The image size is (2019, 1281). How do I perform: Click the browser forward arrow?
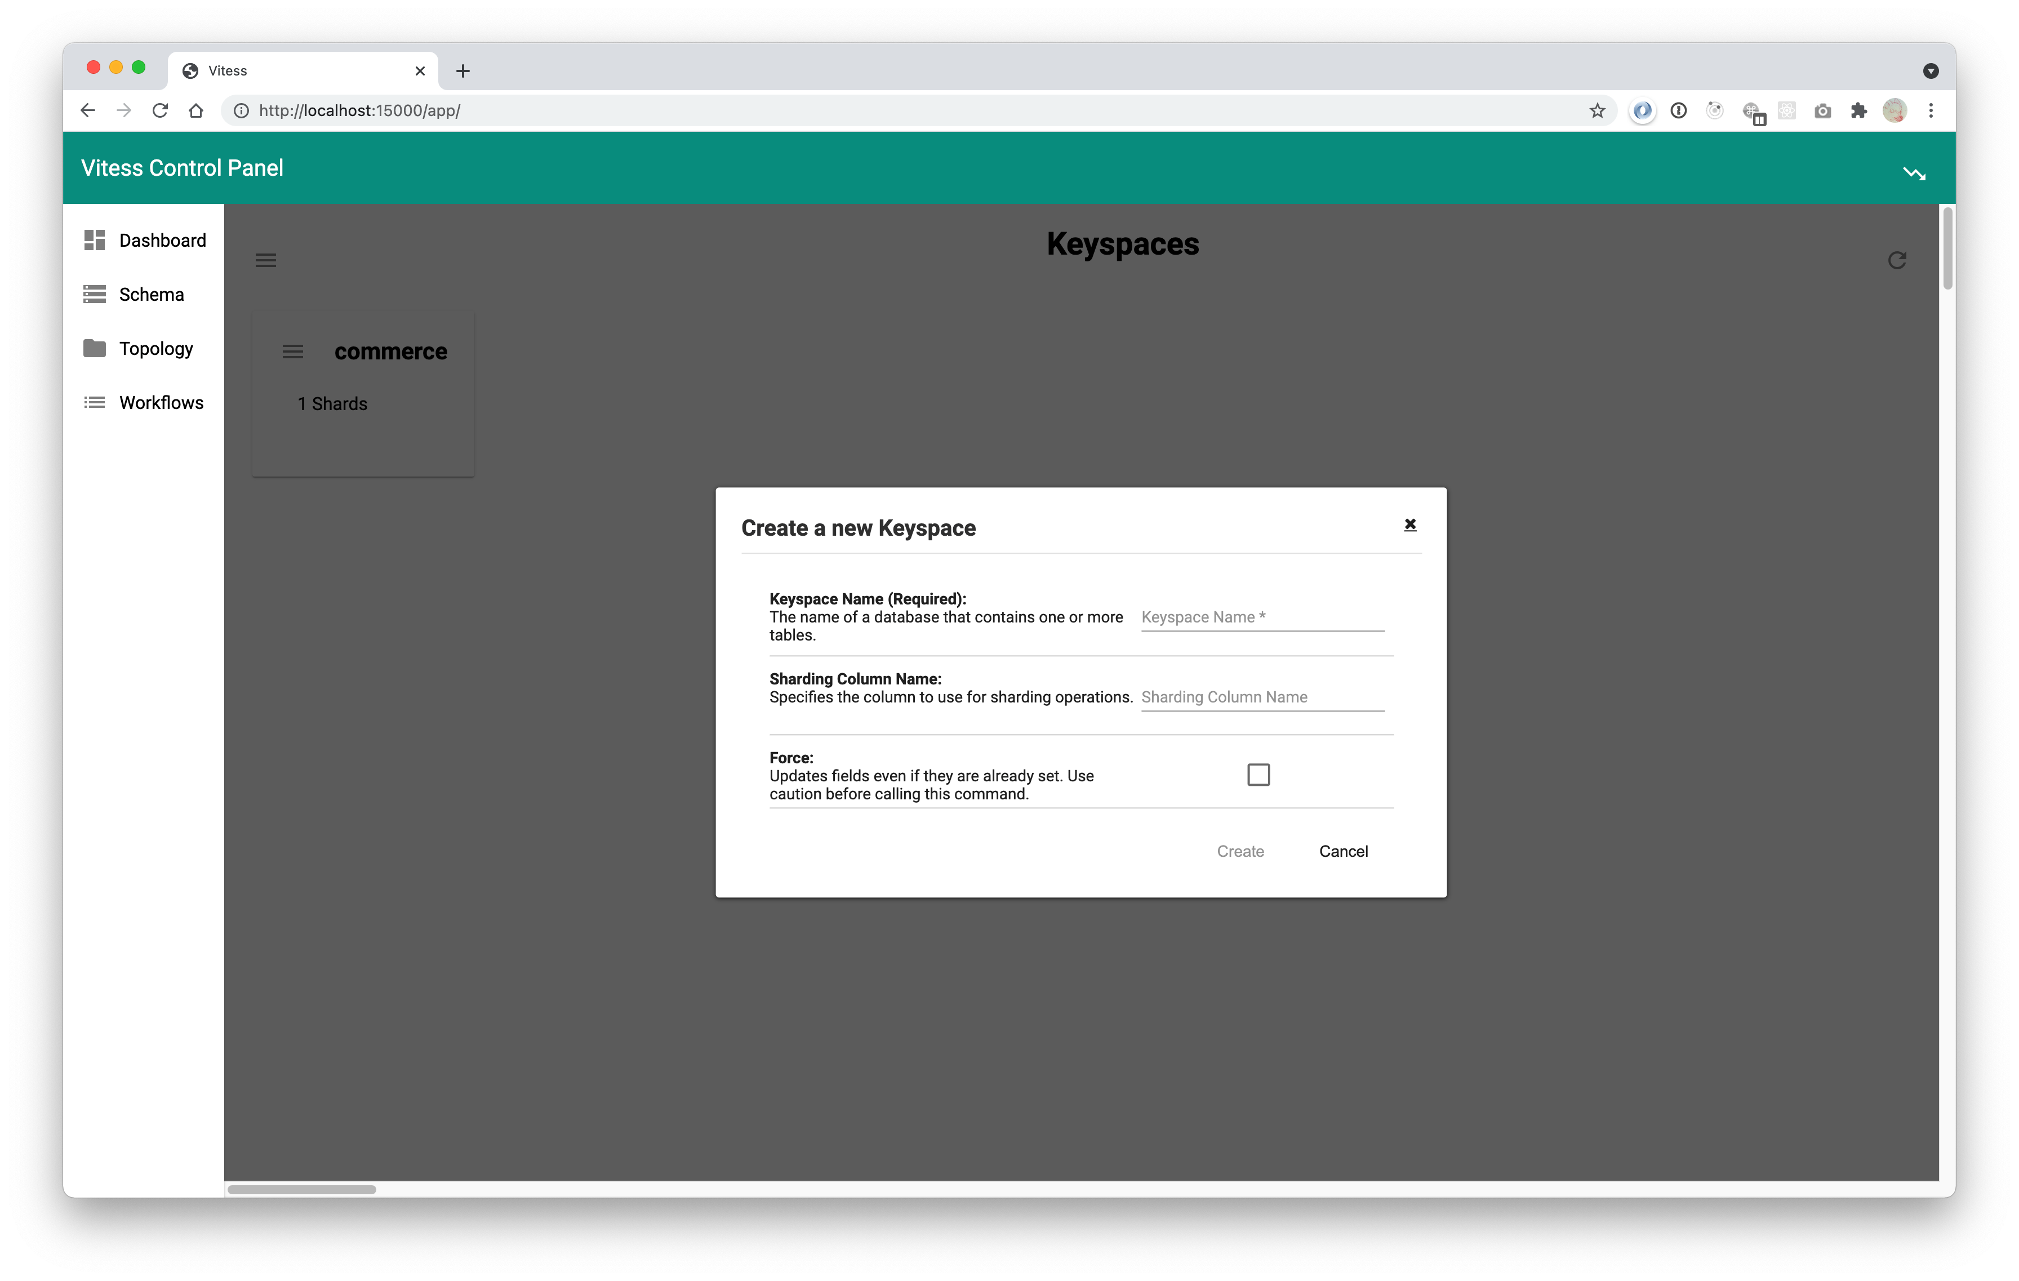coord(124,110)
